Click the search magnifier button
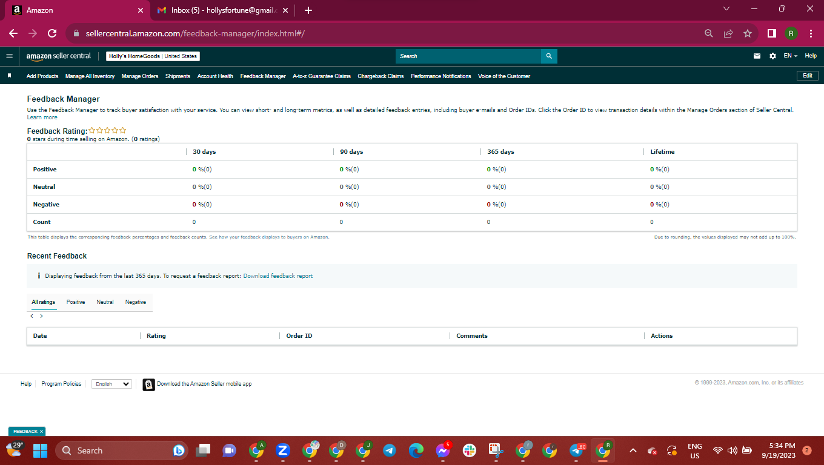 pos(549,56)
